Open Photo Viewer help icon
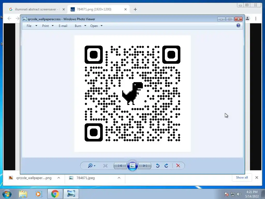Viewport: 265px width, 199px height. 238,26
